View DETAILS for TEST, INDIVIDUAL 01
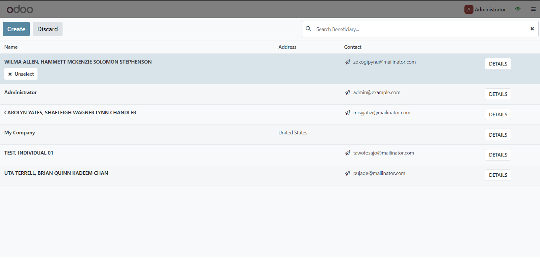540x258 pixels. coord(498,155)
